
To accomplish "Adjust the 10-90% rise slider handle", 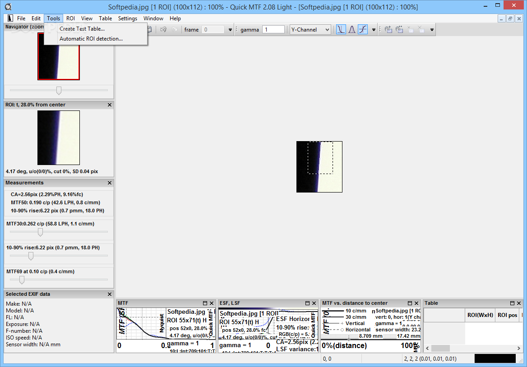I will (x=31, y=256).
